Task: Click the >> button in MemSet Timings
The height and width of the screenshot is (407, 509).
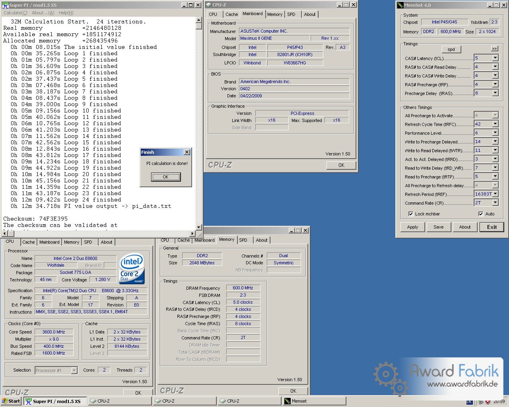Action: [x=494, y=48]
